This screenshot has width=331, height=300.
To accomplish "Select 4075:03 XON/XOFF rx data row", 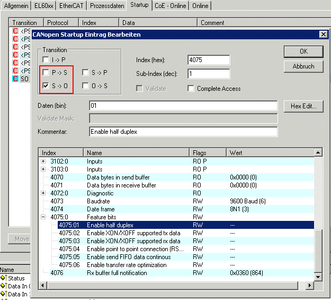I will pos(186,241).
